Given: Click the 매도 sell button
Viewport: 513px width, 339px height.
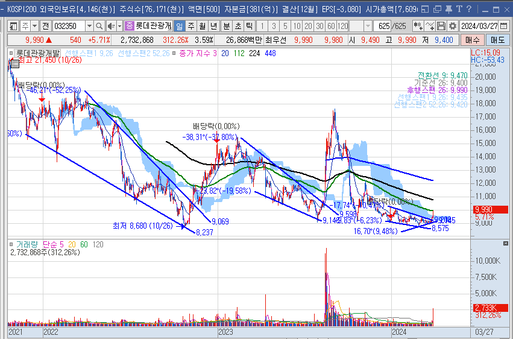Looking at the screenshot, I should click(x=497, y=40).
